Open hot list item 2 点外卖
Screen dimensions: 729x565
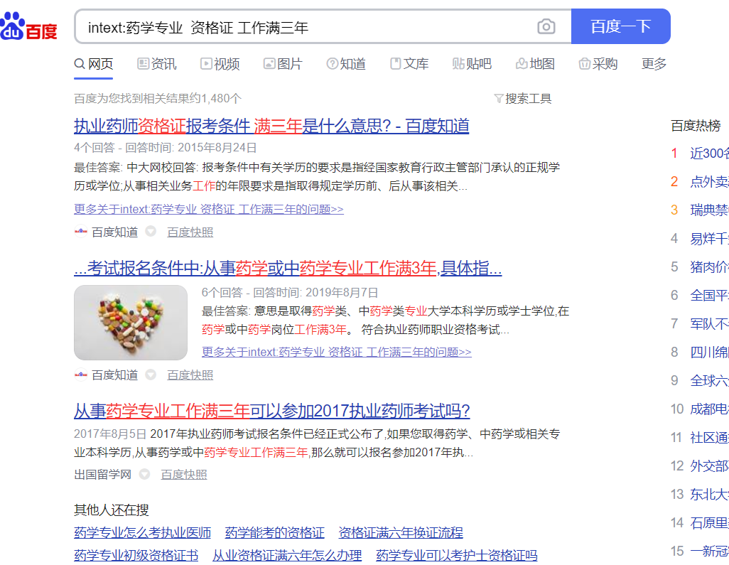[x=710, y=182]
